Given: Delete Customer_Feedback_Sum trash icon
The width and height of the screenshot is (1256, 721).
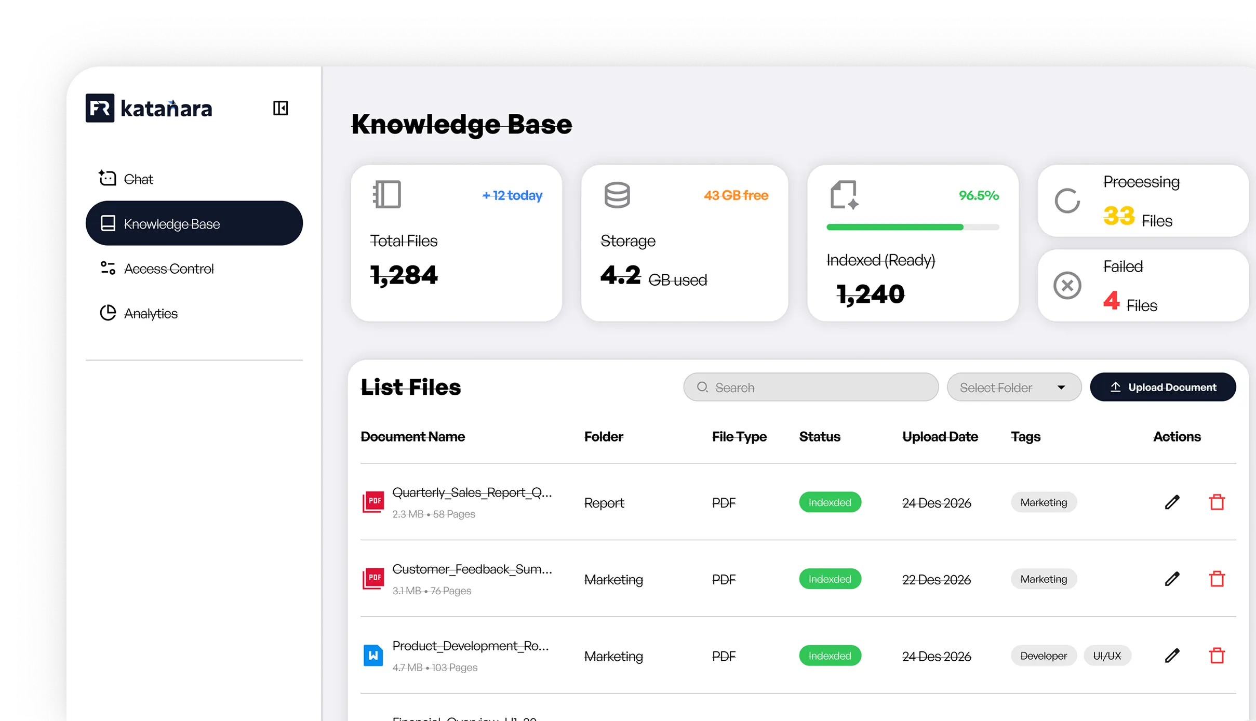Looking at the screenshot, I should [1217, 579].
